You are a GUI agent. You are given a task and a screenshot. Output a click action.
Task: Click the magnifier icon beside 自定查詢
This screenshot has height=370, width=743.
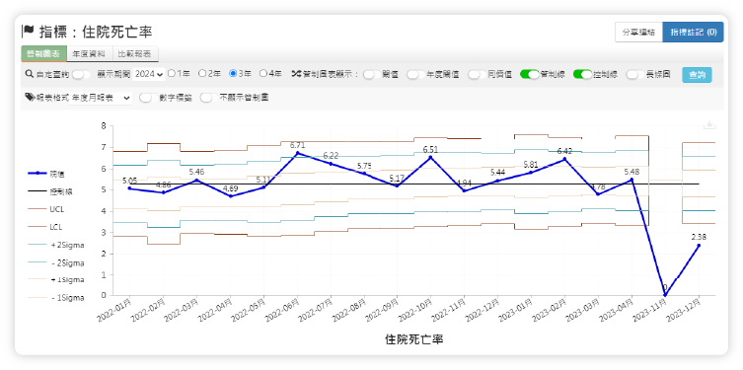pos(29,74)
